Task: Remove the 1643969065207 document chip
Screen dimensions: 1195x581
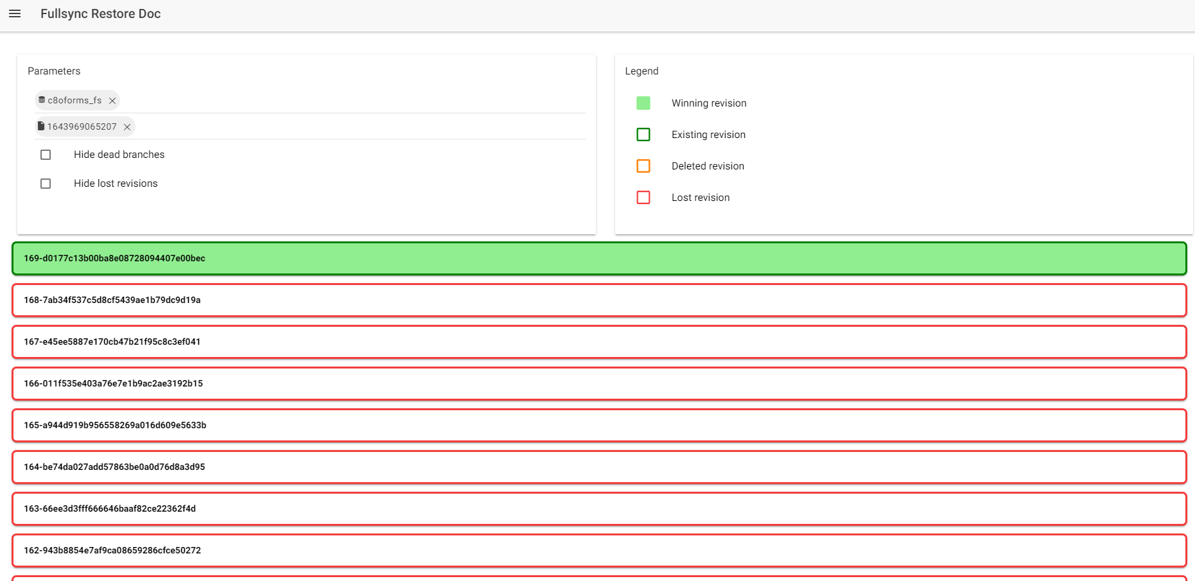Action: tap(127, 127)
